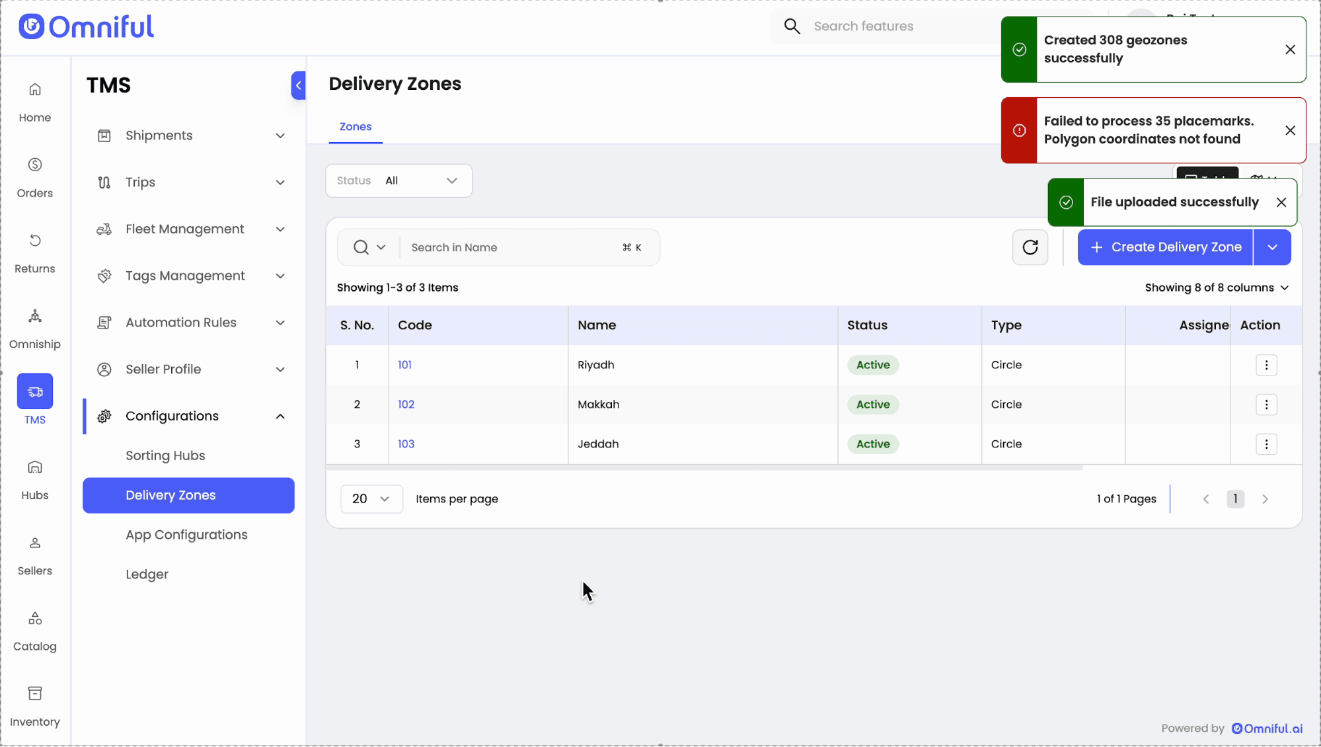Select Sorting Hubs under Configurations
This screenshot has height=747, width=1321.
165,455
